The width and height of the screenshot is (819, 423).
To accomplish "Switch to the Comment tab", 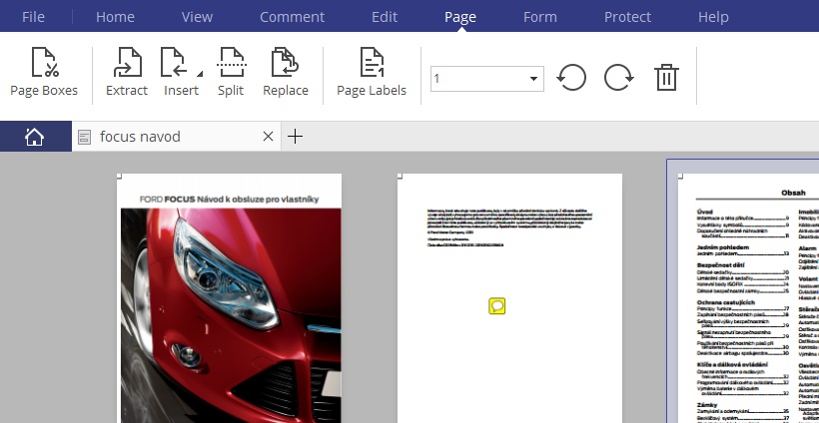I will [x=292, y=17].
